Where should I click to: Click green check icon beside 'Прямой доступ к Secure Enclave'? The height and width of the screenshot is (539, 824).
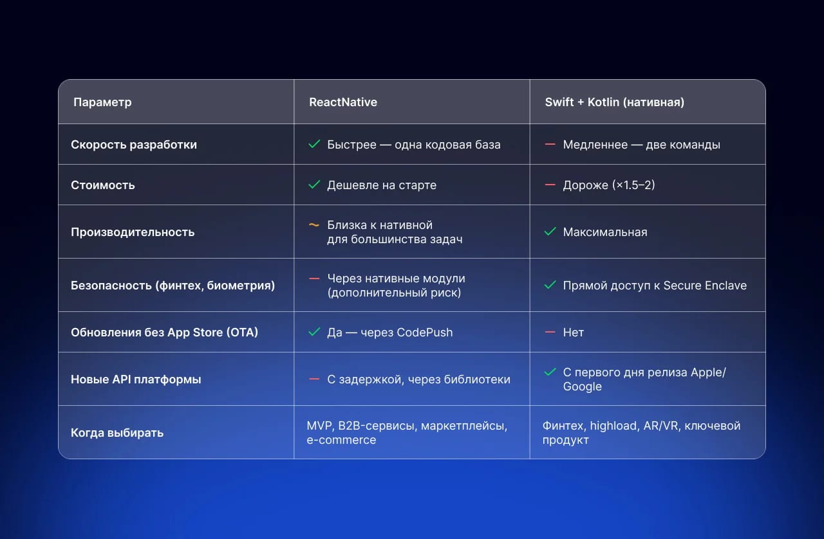[550, 285]
